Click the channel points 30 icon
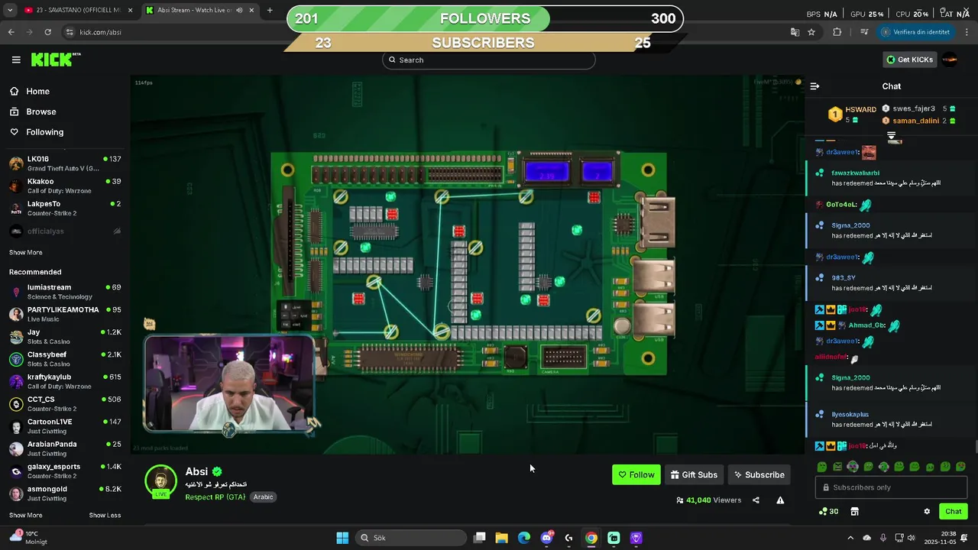This screenshot has width=978, height=550. (828, 512)
